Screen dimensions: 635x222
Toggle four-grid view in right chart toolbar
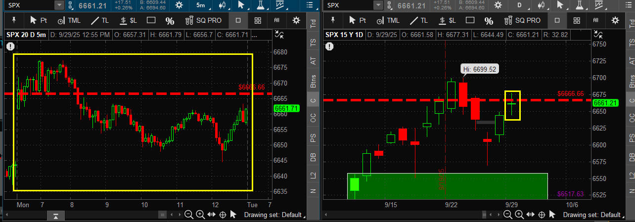click(577, 20)
